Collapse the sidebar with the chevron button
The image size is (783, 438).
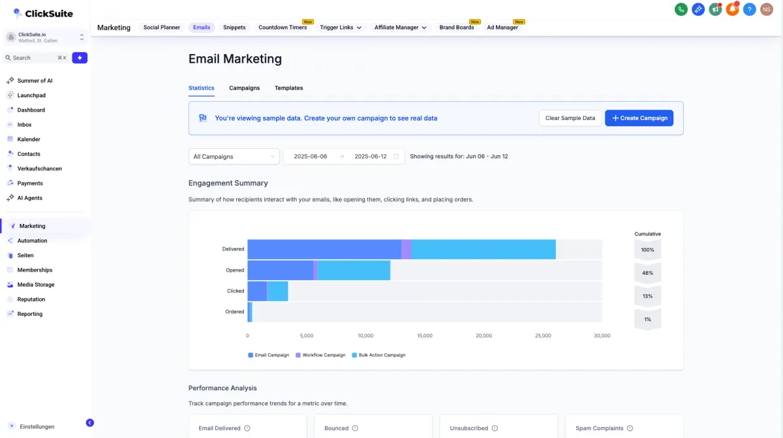[90, 422]
